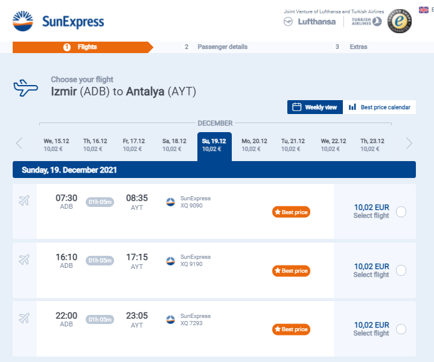434x362 pixels.
Task: Click flight number XQ 7293
Action: [191, 323]
